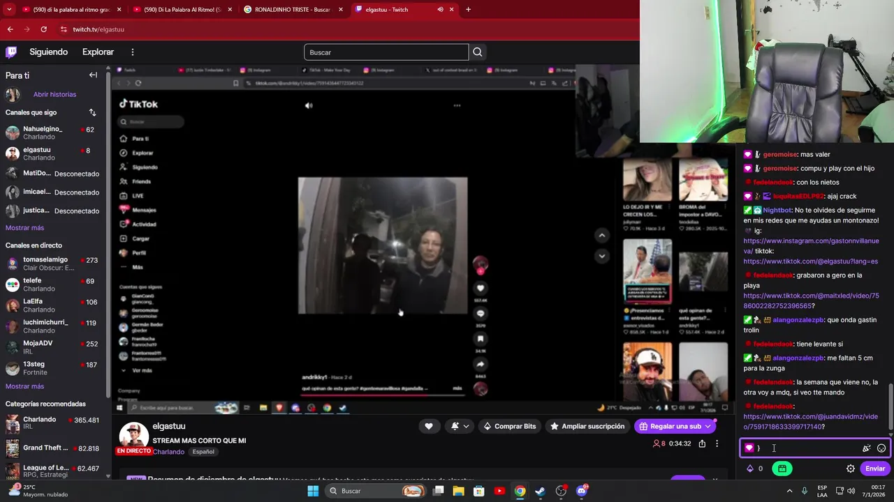Image resolution: width=894 pixels, height=502 pixels.
Task: Expand the Regalar una sub dropdown arrow
Action: tap(708, 426)
